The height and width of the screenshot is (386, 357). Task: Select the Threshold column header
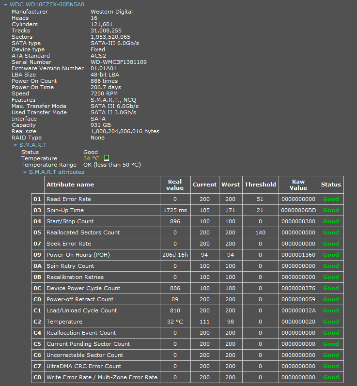point(260,185)
